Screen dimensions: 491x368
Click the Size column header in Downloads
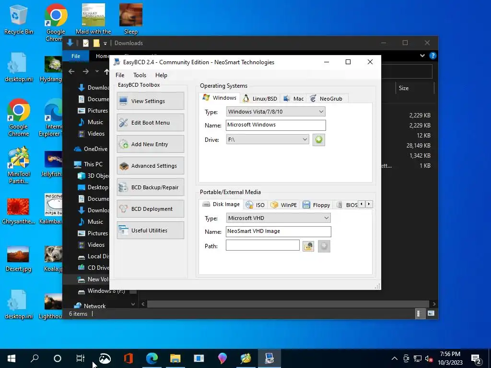pyautogui.click(x=415, y=88)
